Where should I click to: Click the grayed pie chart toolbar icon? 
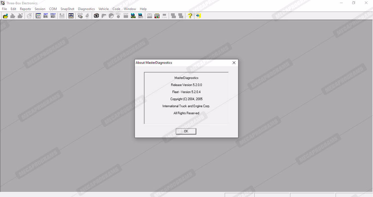pos(111,16)
